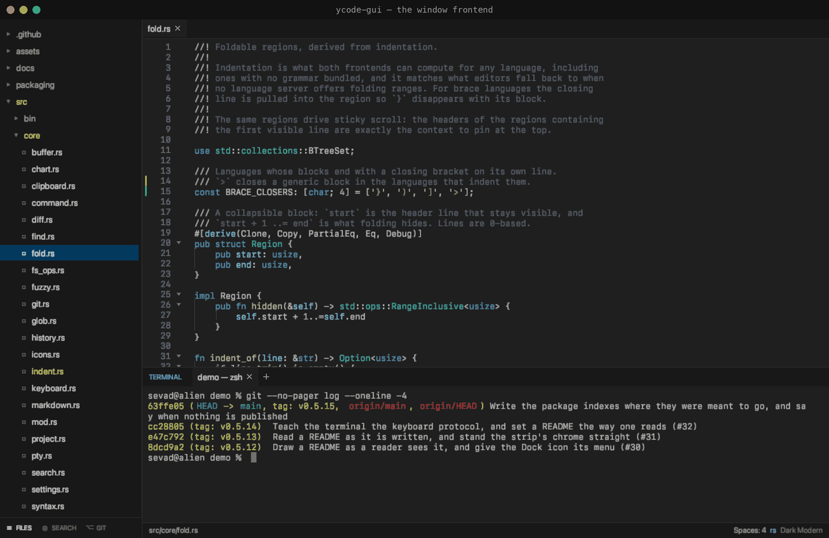
Task: Click the tag: v0.5.15 text in terminal
Action: (304, 406)
